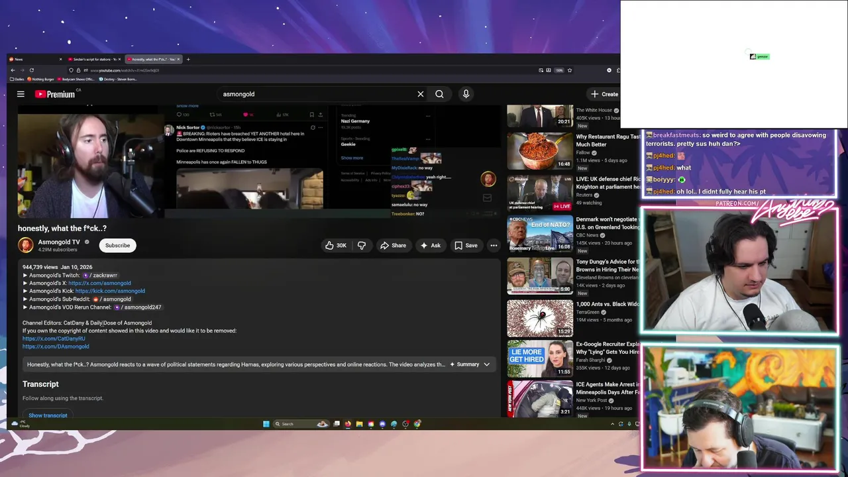Open more actions three-dot menu

point(494,245)
